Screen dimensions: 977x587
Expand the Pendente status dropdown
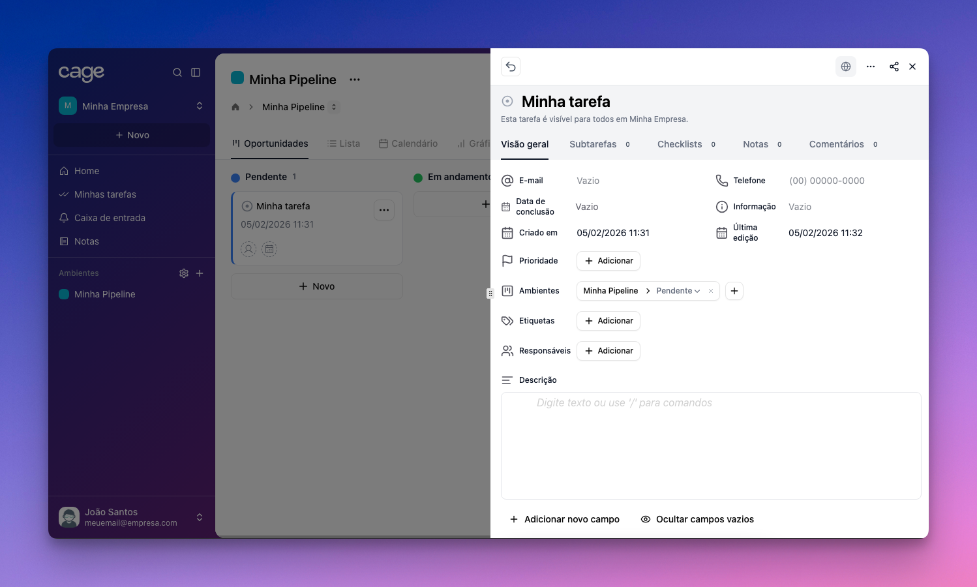click(678, 291)
